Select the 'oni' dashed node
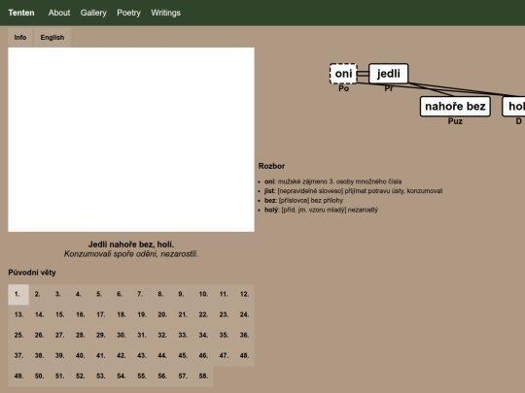Screen dimensions: 525x393 (x=343, y=74)
